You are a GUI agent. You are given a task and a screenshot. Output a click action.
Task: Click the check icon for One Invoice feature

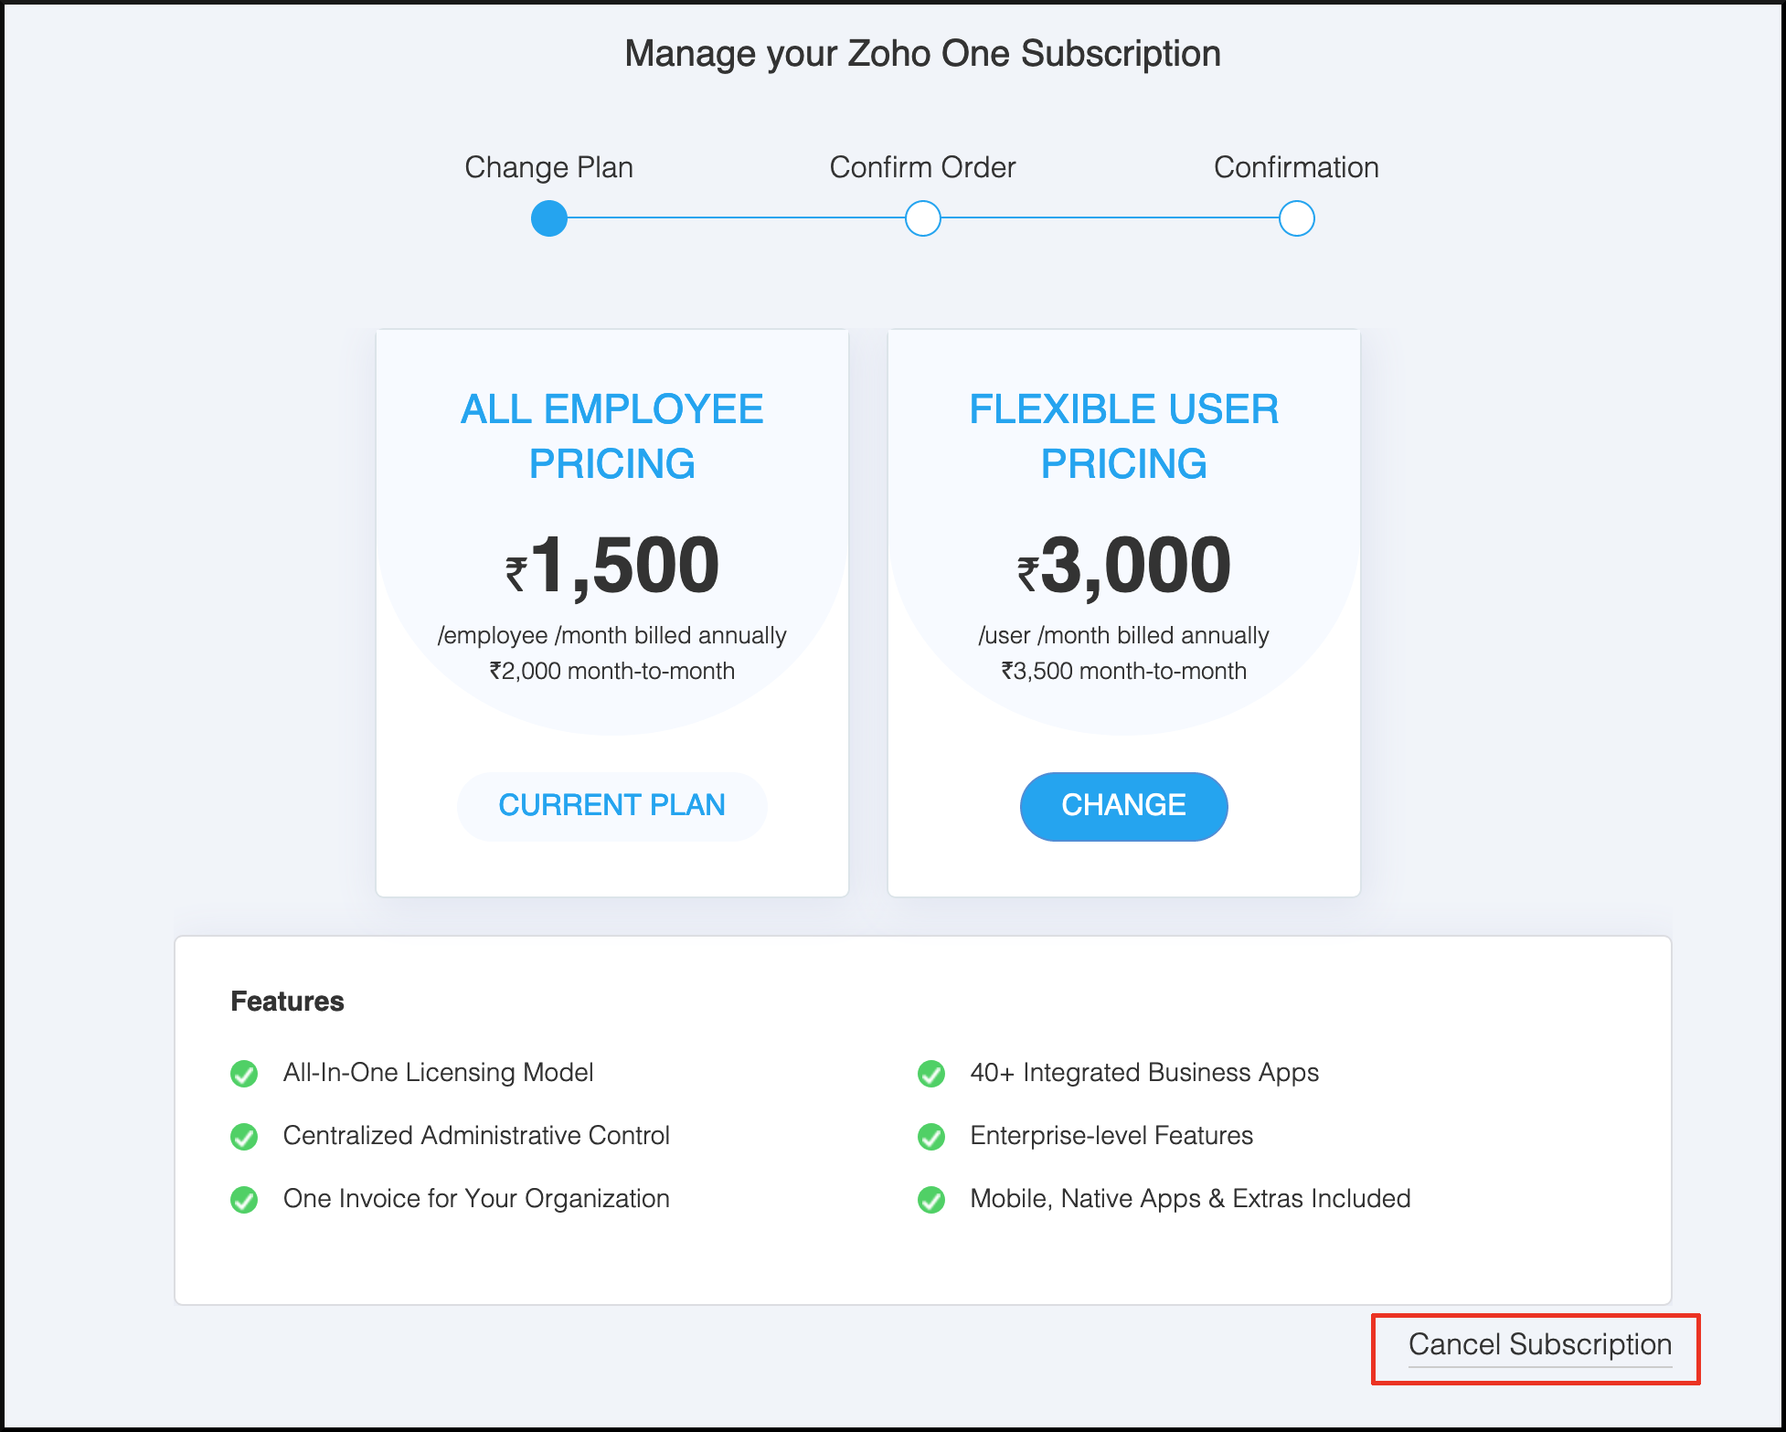244,1199
